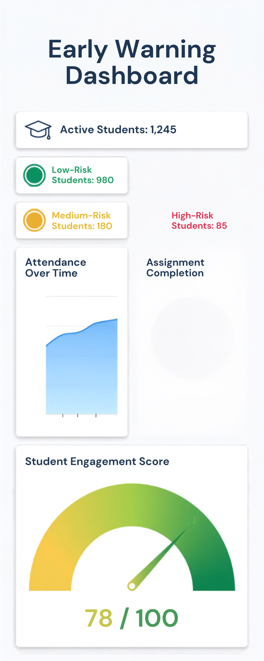Select the yellow Medium-Risk circle icon
The width and height of the screenshot is (264, 661).
(x=34, y=220)
